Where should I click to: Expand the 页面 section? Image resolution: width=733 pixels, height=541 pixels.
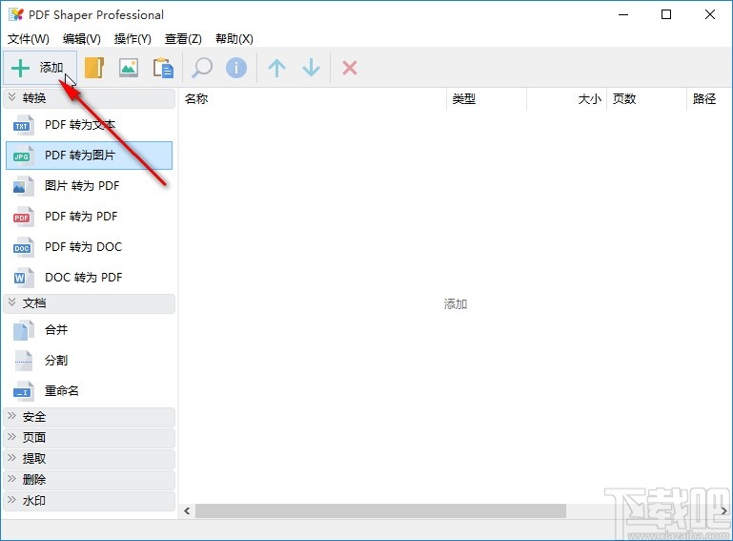point(90,438)
